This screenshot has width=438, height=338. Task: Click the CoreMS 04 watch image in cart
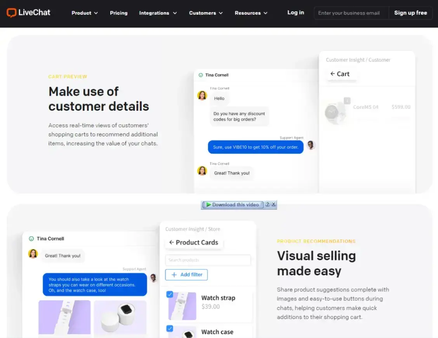click(334, 112)
